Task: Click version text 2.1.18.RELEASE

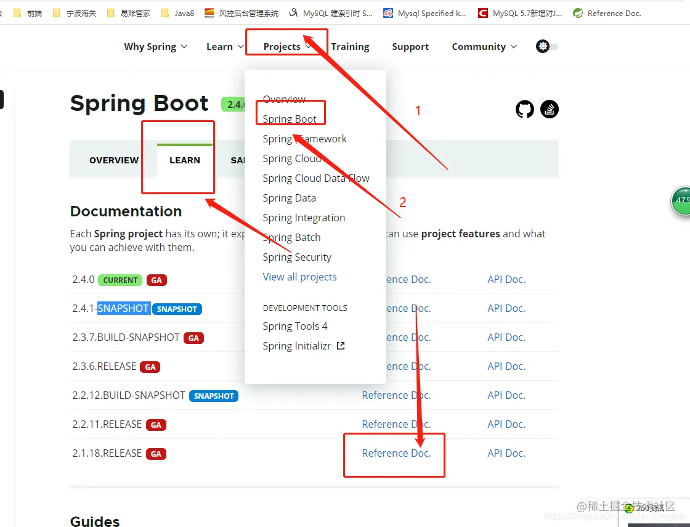Action: click(x=107, y=453)
